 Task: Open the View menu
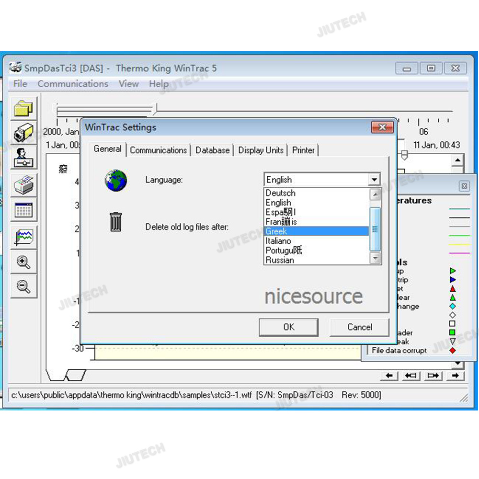[128, 84]
